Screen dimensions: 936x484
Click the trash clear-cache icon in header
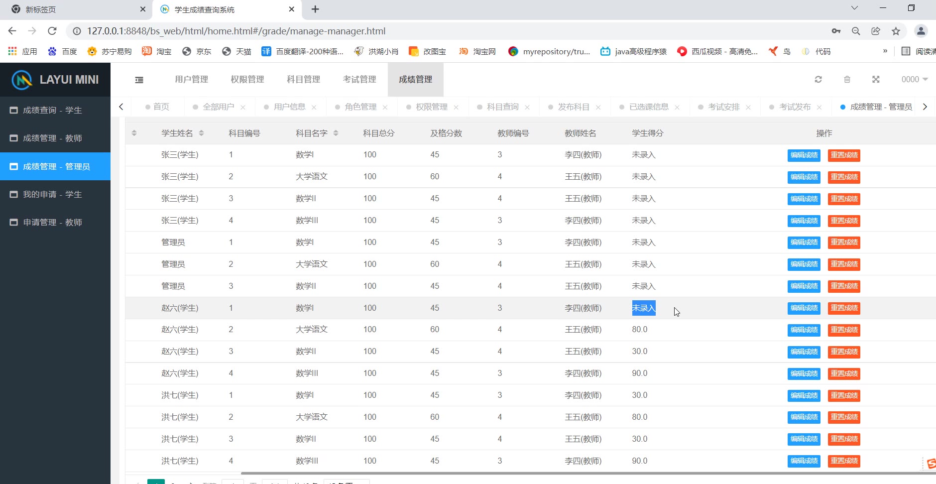847,80
